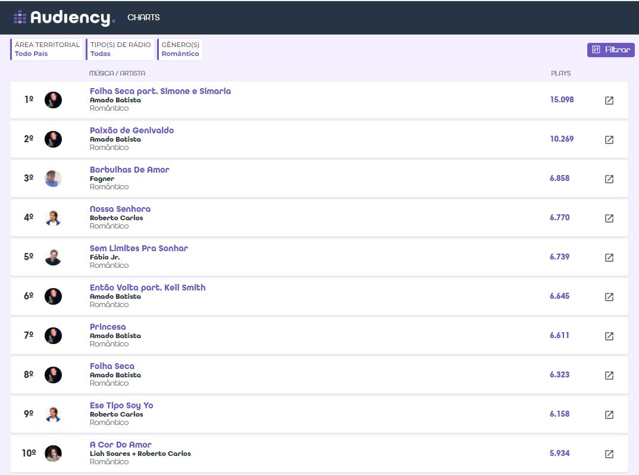Open the Tipo(s) de Rádio filter
639x475 pixels.
(x=120, y=49)
